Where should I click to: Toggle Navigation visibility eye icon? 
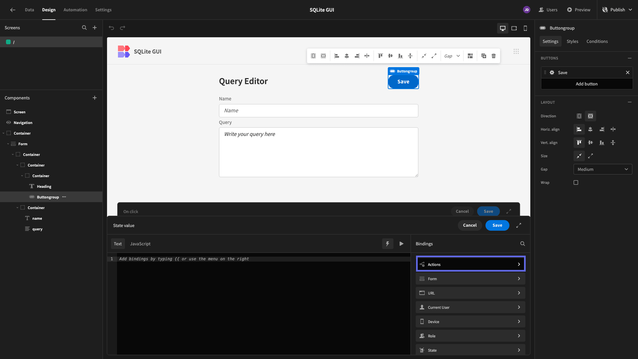tap(9, 122)
